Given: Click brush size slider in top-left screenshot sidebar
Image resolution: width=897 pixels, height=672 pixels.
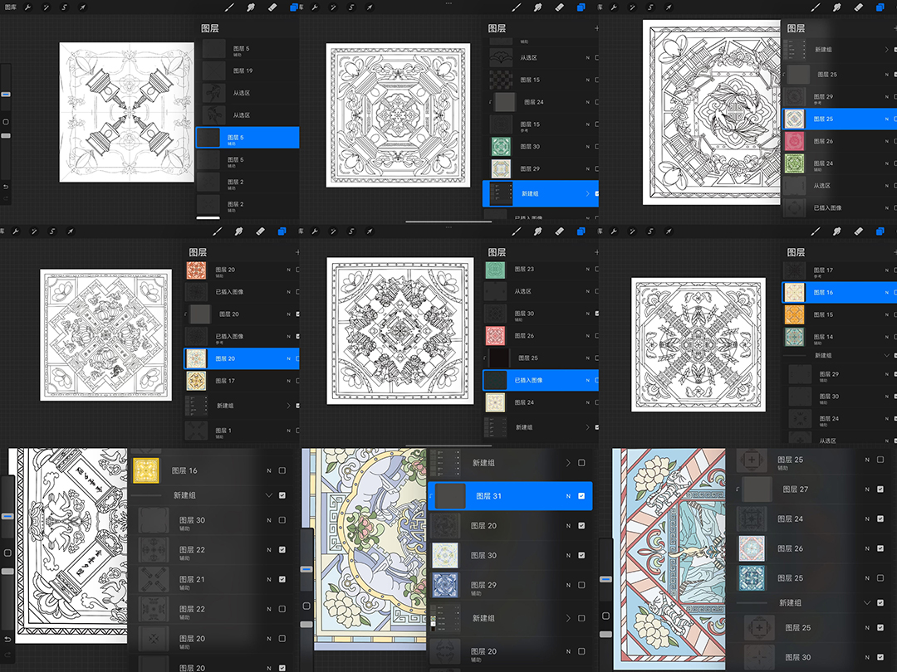Looking at the screenshot, I should tap(6, 95).
